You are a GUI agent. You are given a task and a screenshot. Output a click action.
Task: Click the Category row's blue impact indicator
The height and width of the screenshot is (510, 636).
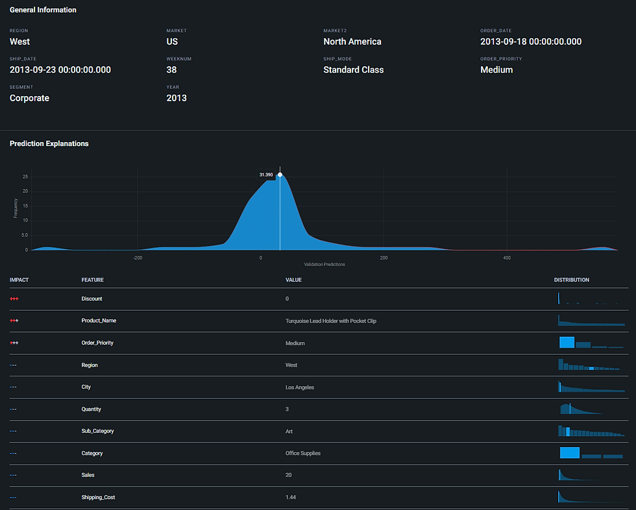point(14,454)
